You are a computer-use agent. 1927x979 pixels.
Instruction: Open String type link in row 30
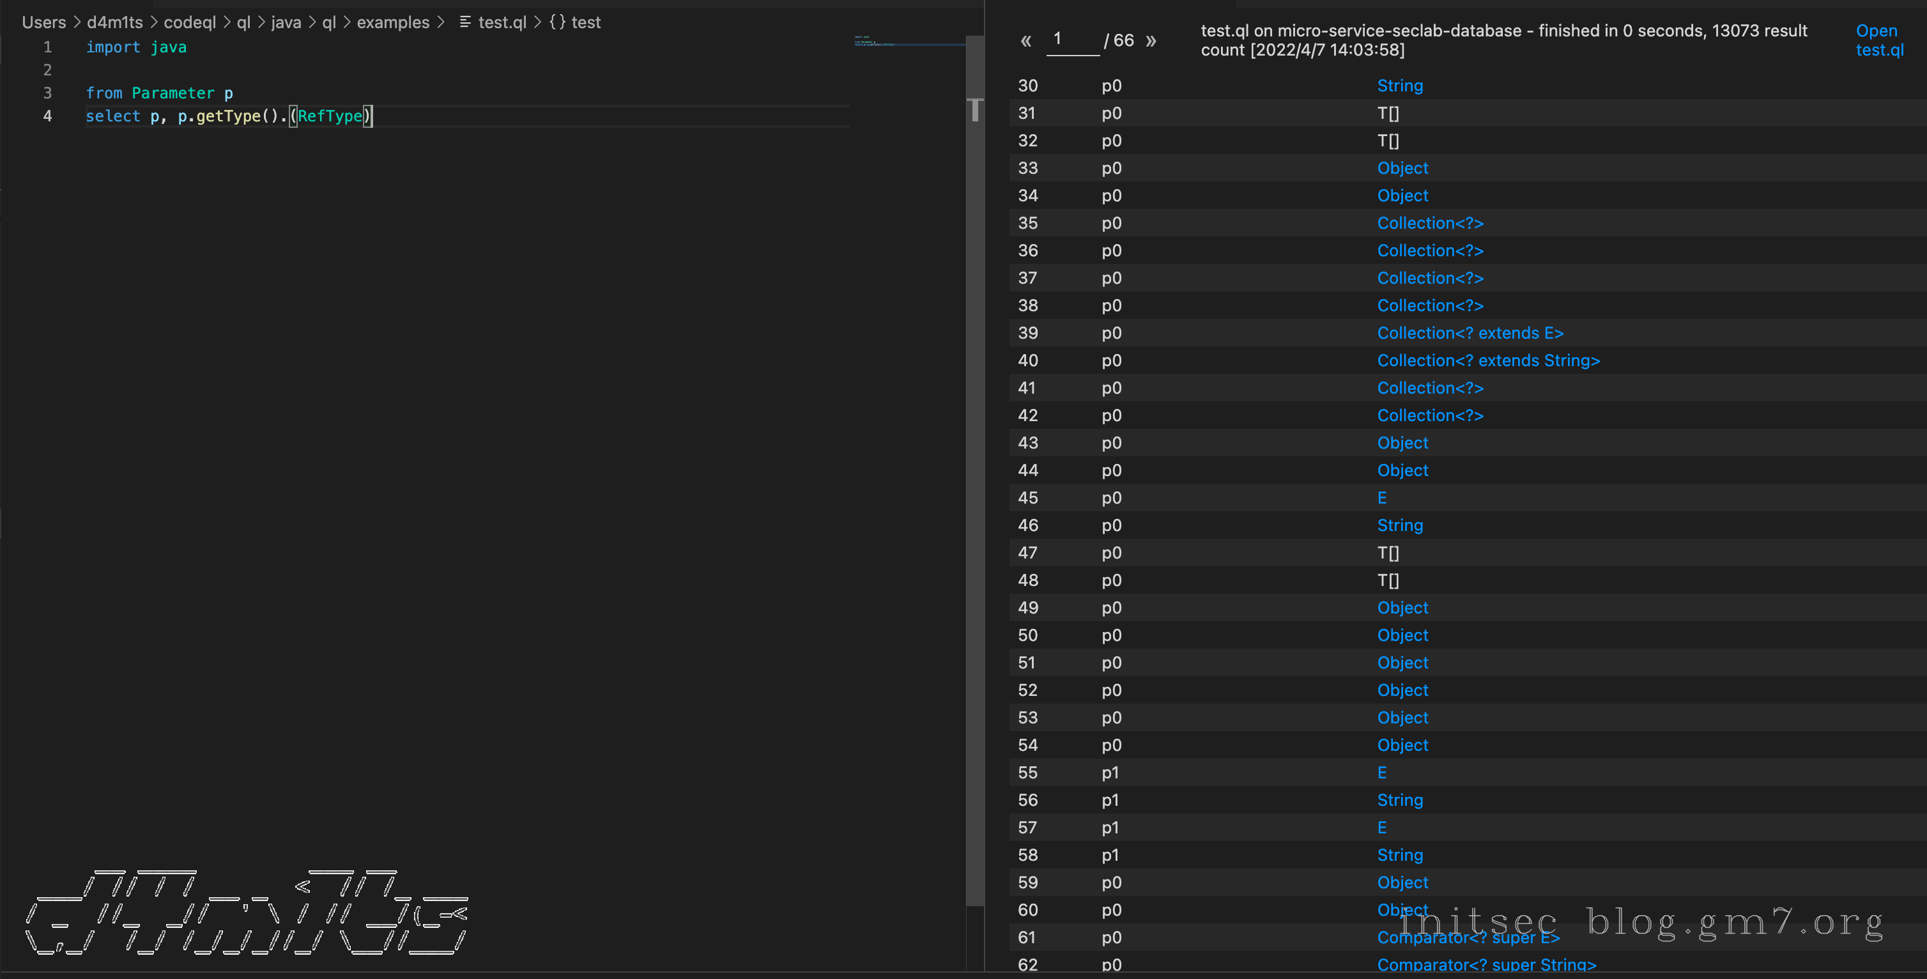(x=1400, y=86)
